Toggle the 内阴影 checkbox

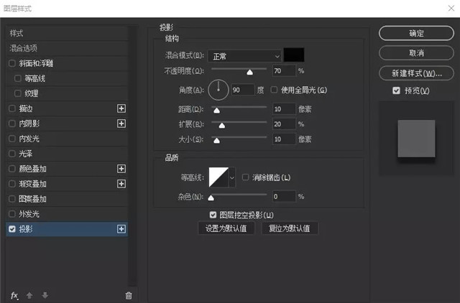(12, 123)
